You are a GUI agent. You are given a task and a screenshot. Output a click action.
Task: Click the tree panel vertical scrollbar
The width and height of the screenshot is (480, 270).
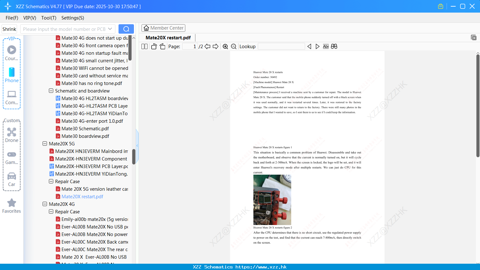[134, 156]
